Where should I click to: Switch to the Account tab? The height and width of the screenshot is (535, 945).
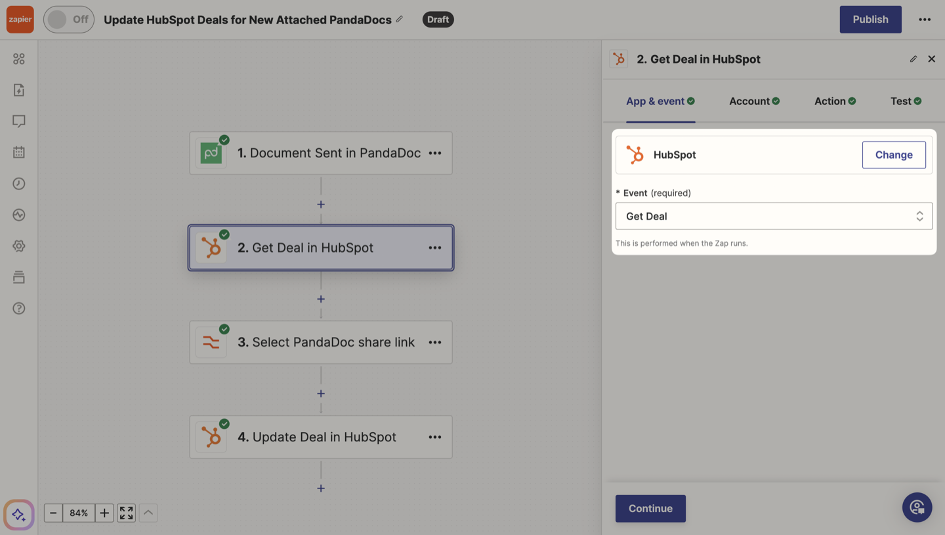tap(755, 101)
